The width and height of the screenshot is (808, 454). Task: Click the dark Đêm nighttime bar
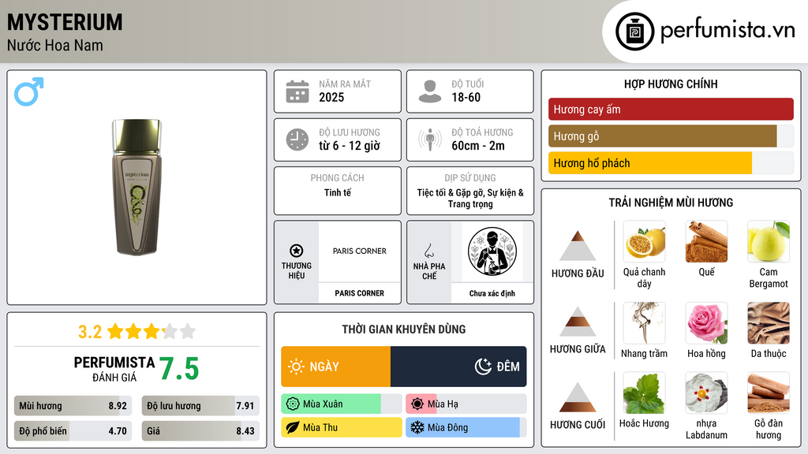click(x=458, y=367)
